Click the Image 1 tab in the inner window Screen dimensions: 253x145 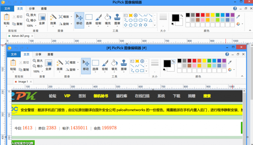[23, 82]
